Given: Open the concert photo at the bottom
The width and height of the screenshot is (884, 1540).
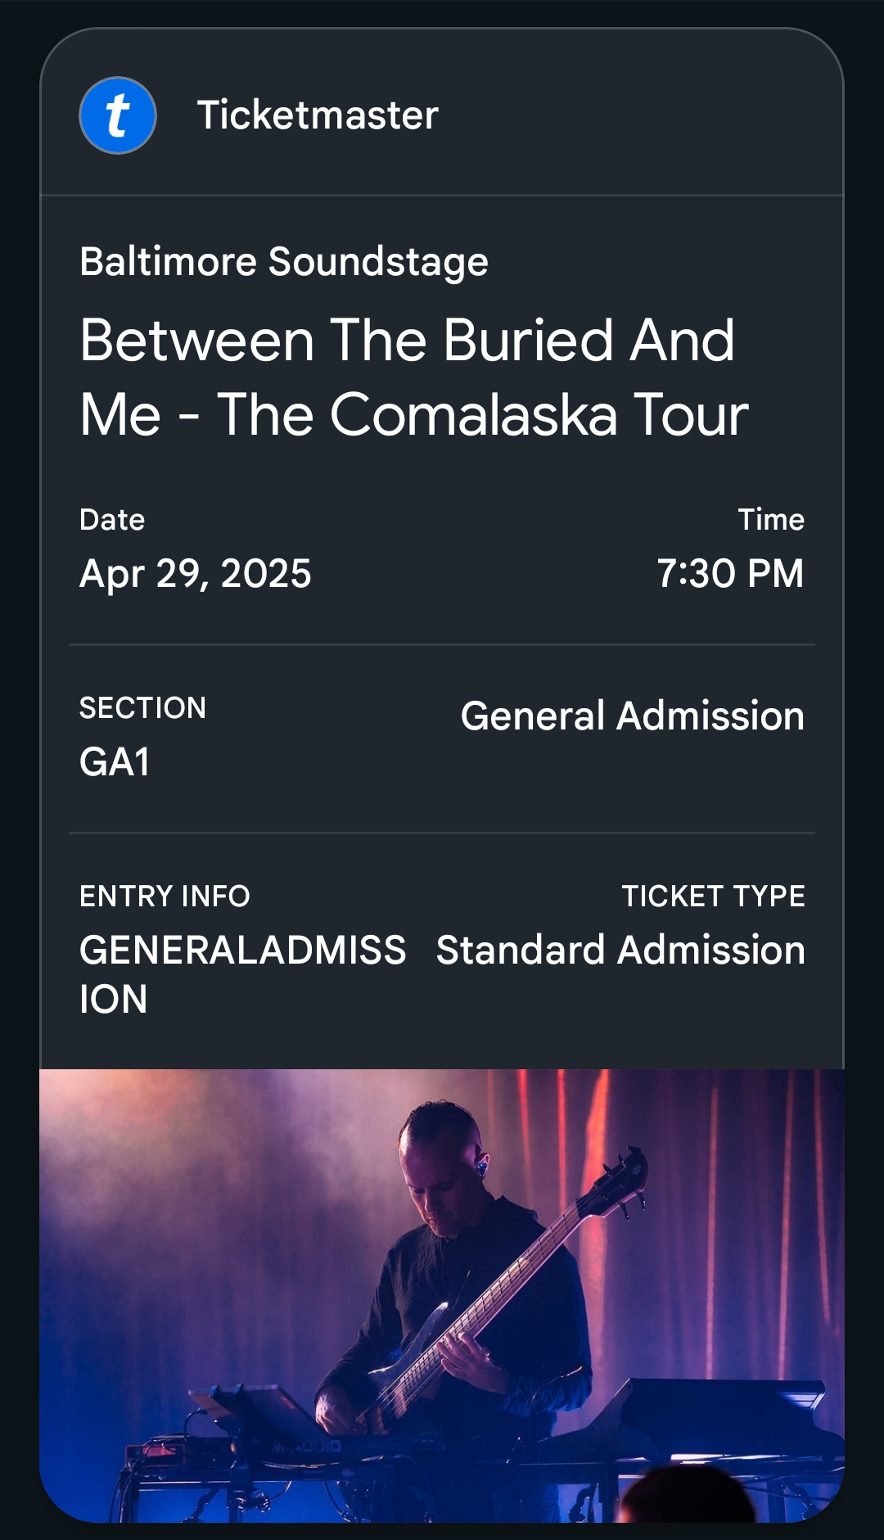Looking at the screenshot, I should pyautogui.click(x=442, y=1295).
